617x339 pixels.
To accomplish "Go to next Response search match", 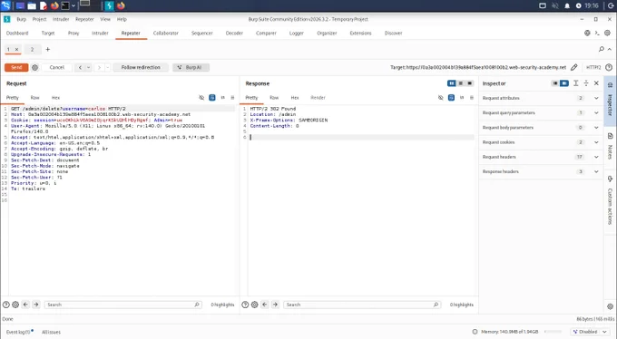I will 275,305.
